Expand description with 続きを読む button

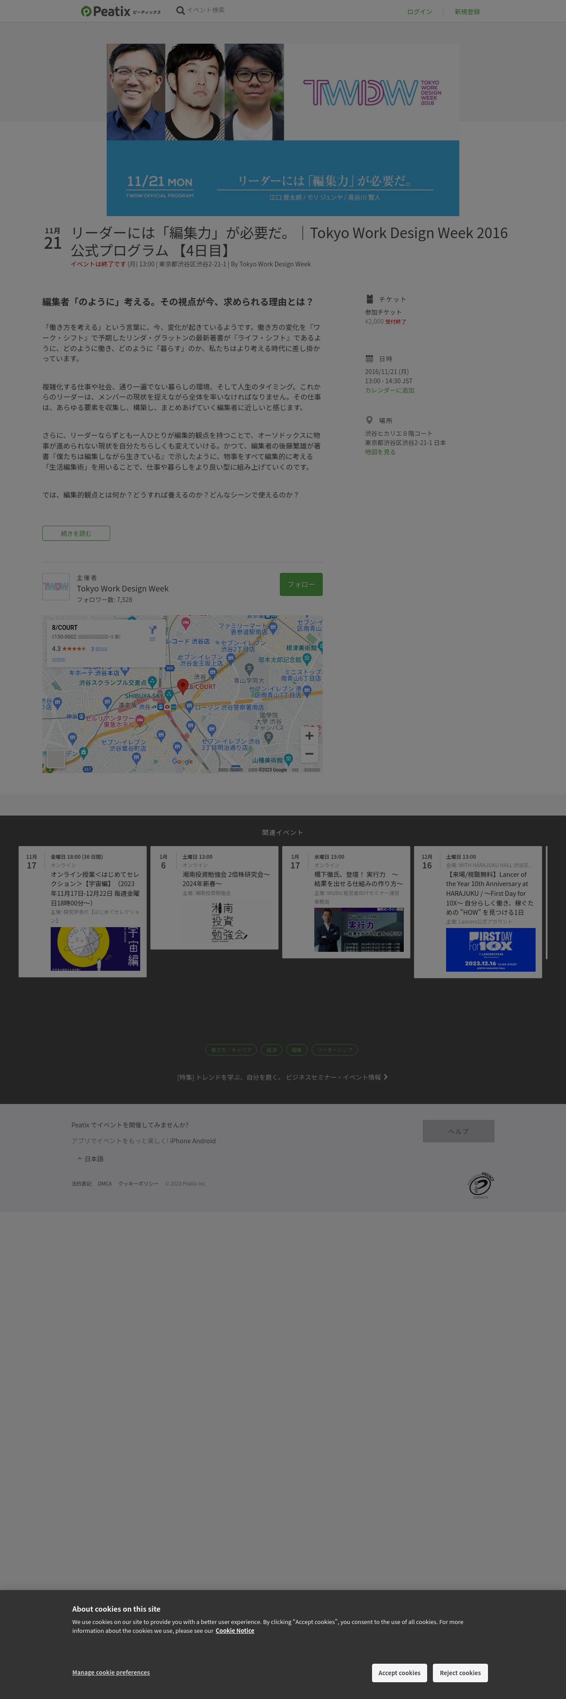click(76, 533)
